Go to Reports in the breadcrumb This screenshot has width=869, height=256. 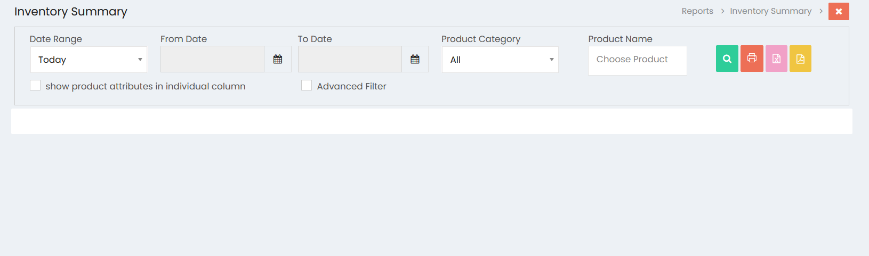click(x=697, y=11)
